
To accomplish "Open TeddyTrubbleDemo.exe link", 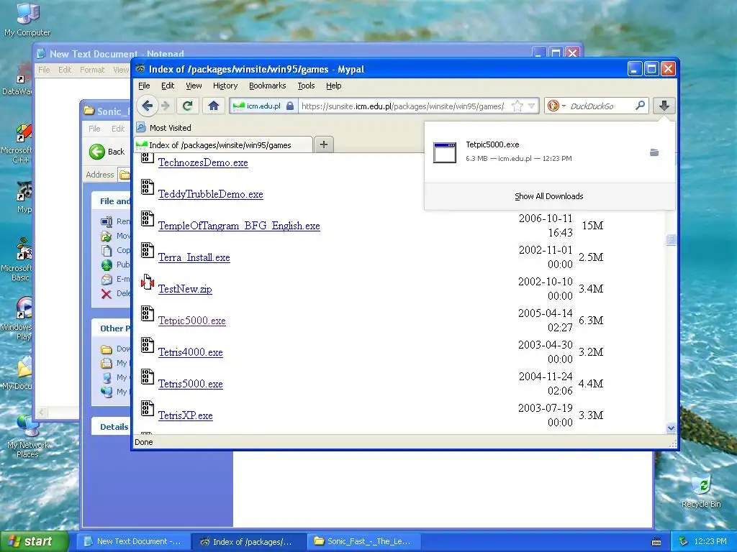I will [211, 194].
